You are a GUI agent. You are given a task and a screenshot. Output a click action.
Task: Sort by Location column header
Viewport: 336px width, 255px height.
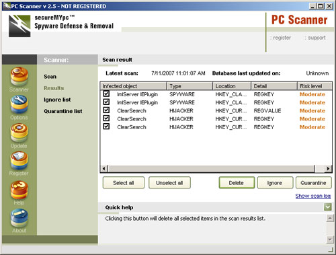pyautogui.click(x=232, y=86)
